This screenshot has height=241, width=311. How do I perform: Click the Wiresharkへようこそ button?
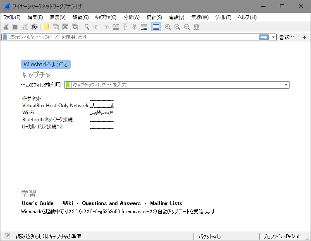click(x=46, y=64)
